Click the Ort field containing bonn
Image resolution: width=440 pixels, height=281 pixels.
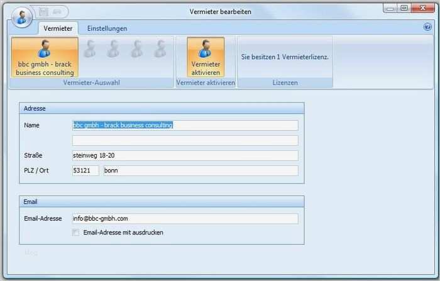[x=201, y=170]
